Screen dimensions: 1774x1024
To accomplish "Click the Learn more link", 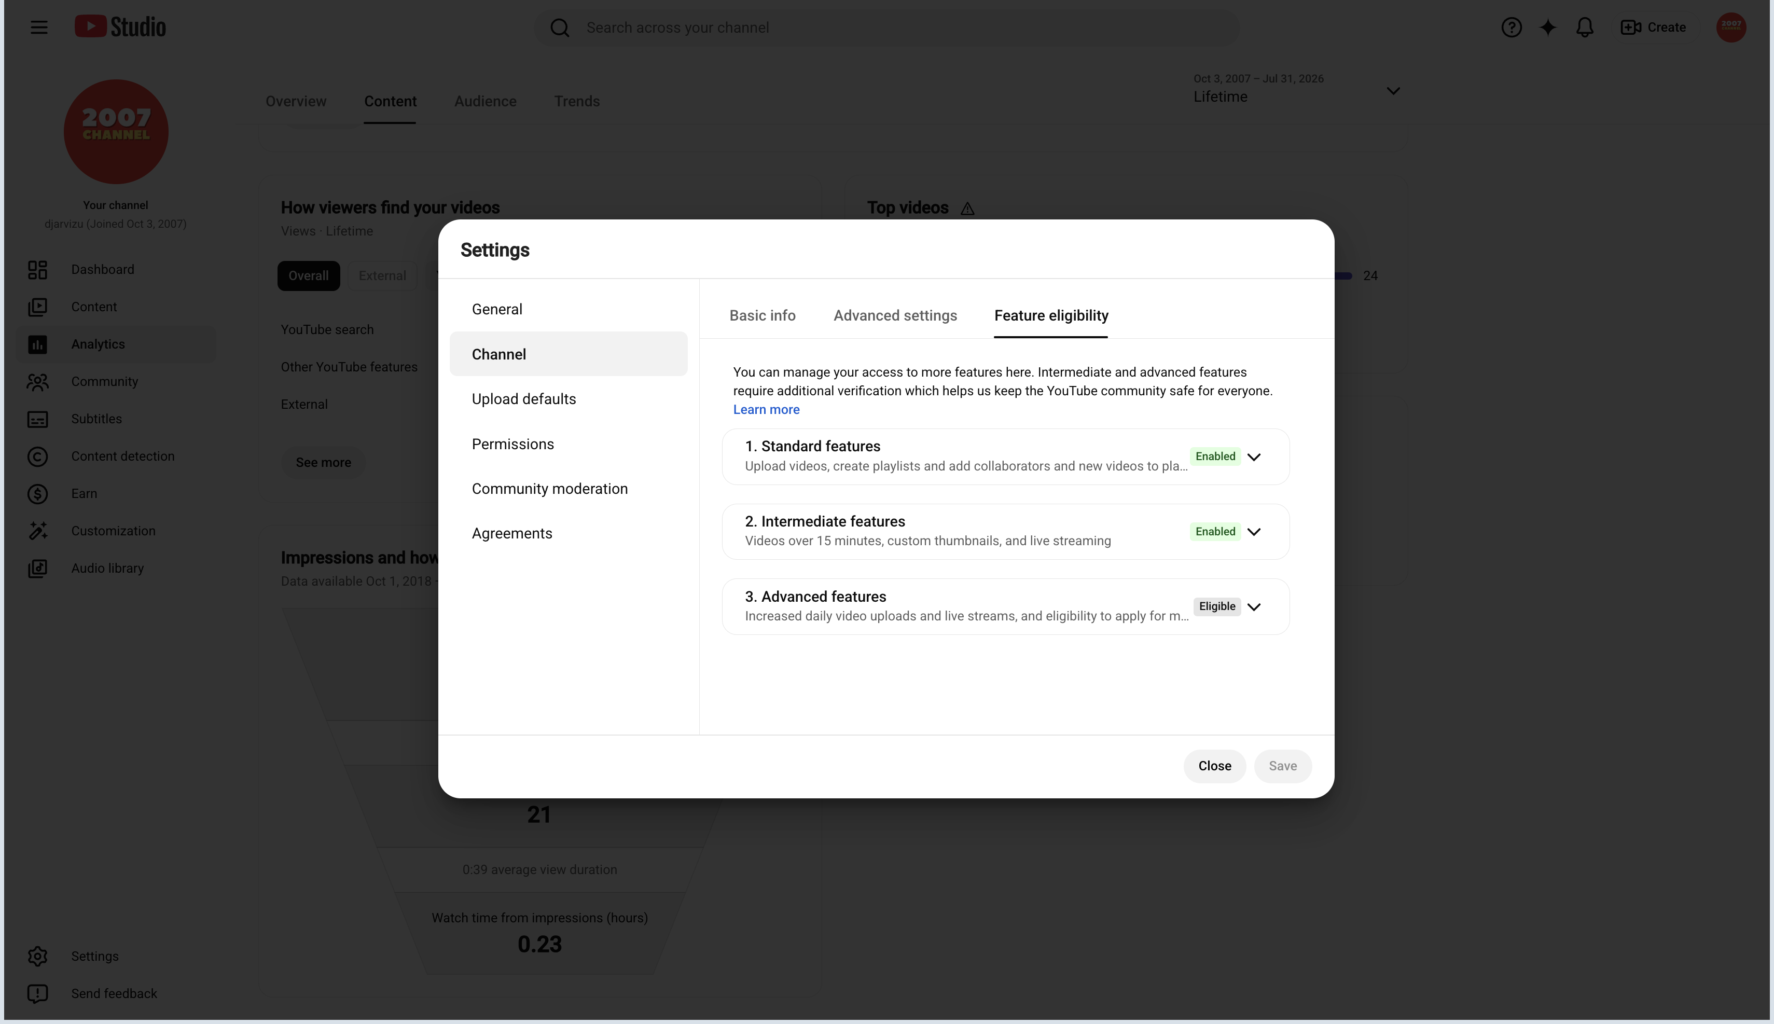I will [766, 409].
